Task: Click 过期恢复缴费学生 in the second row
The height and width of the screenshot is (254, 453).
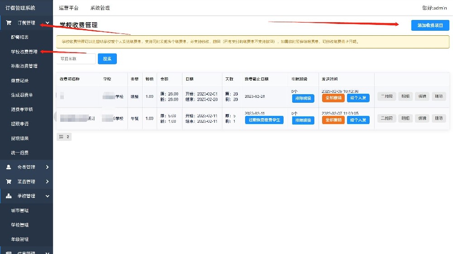Action: (264, 120)
